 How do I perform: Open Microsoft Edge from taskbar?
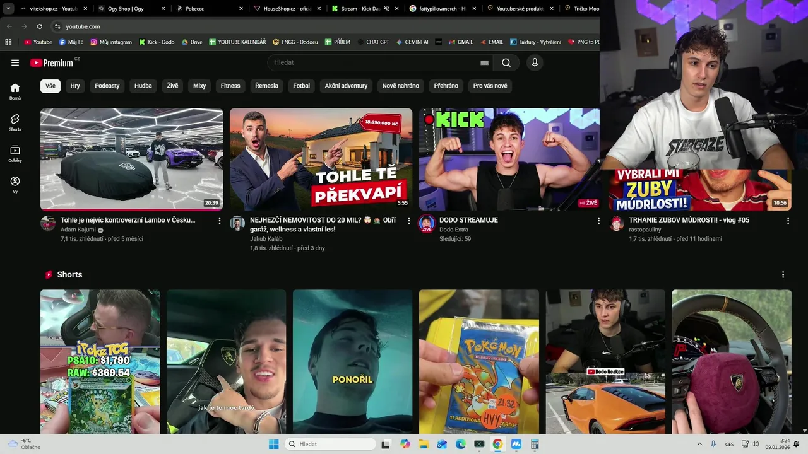click(x=460, y=444)
